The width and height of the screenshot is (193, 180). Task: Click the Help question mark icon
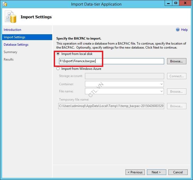click(x=178, y=30)
